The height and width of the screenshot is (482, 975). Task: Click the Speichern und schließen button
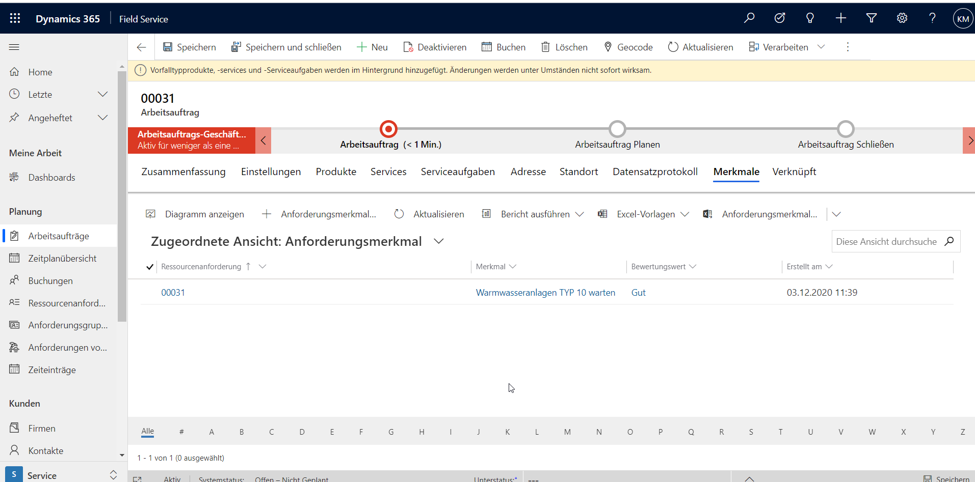click(x=286, y=47)
